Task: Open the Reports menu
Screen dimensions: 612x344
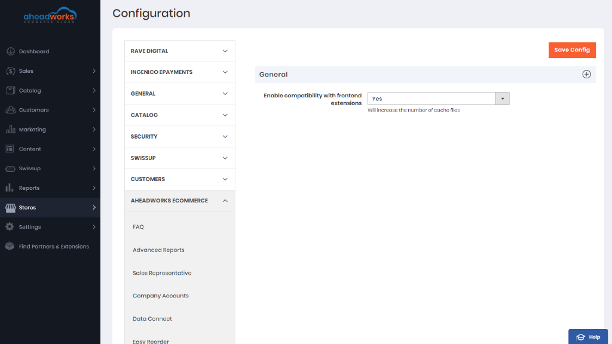Action: pos(50,188)
